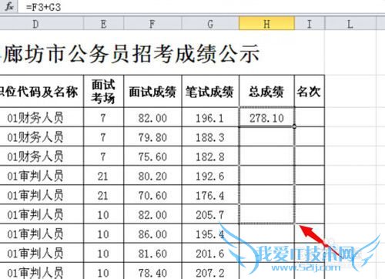385x279 pixels.
Task: Click 01审判人员 in the 195.4 row
Action: click(35, 234)
